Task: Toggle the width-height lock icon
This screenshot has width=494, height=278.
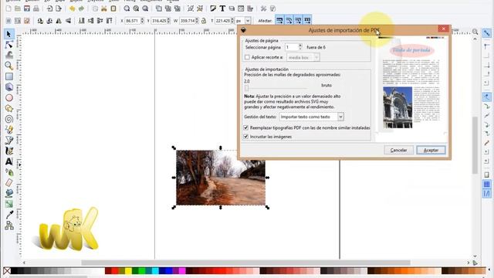Action: (204, 21)
